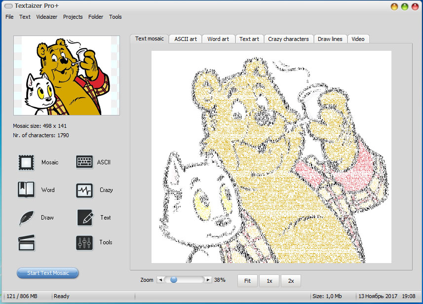The width and height of the screenshot is (423, 304).
Task: Click the '13 Ноябрь 2017' date in status bar
Action: click(x=378, y=296)
